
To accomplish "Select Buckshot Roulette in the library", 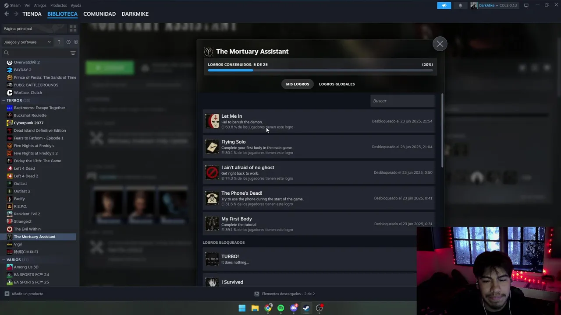I will coord(30,115).
